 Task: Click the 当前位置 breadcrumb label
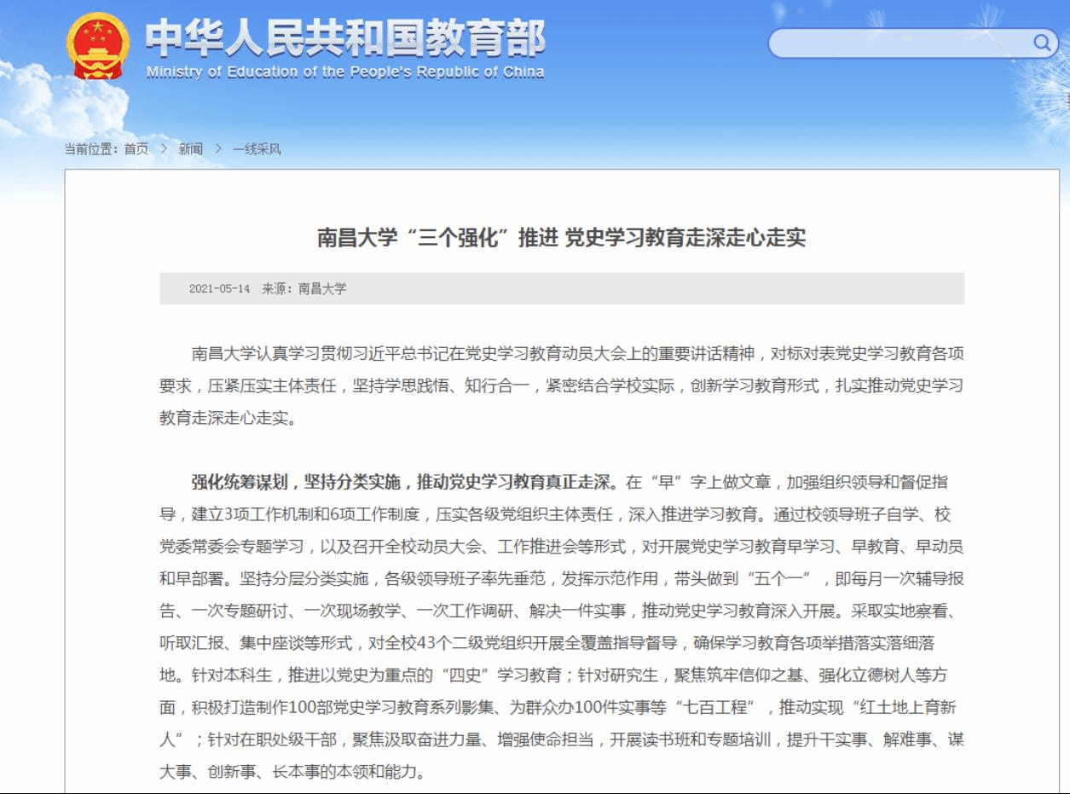click(92, 149)
